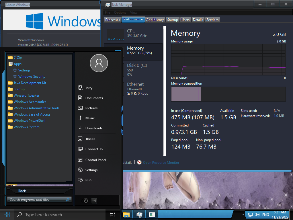Click the power button in start menu
Image resolution: width=293 pixels, height=220 pixels.
tap(86, 201)
